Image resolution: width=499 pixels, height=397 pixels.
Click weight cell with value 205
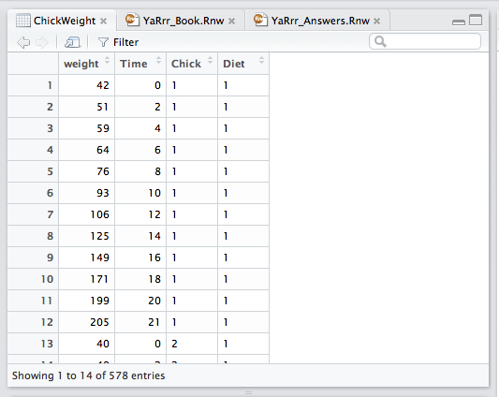coord(86,322)
